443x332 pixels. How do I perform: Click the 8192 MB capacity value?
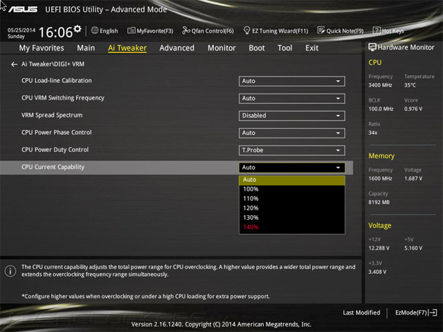[x=379, y=202]
